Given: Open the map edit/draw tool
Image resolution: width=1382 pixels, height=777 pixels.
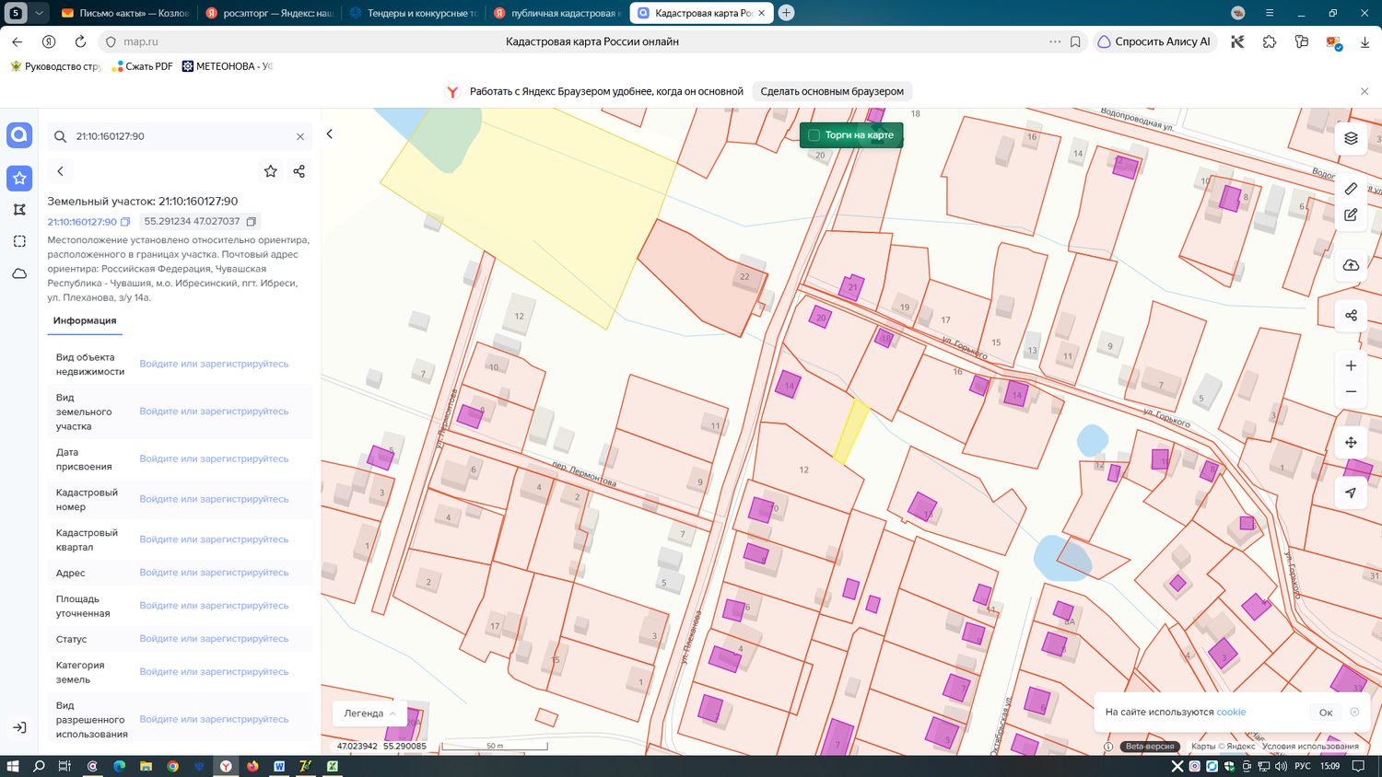Looking at the screenshot, I should [x=1351, y=215].
